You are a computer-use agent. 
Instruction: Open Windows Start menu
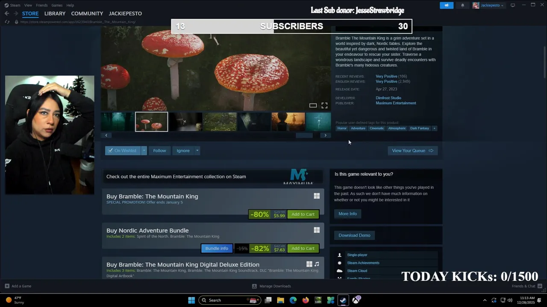191,300
